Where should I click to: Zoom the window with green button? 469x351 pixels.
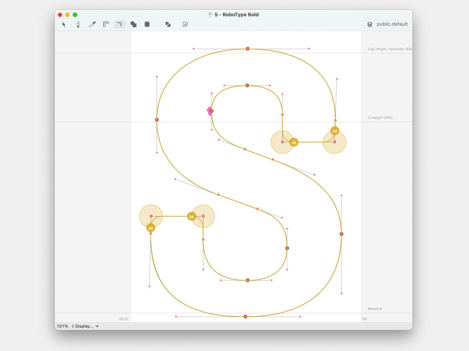75,15
